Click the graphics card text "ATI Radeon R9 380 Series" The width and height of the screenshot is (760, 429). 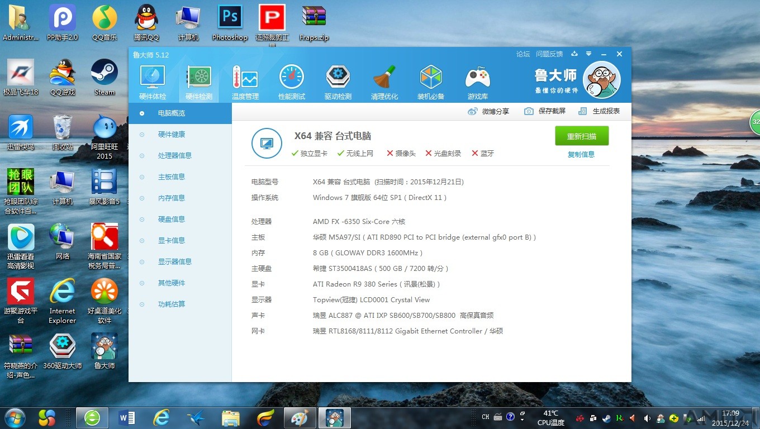coord(355,284)
